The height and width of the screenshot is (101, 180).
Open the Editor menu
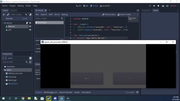(x=28, y=6)
